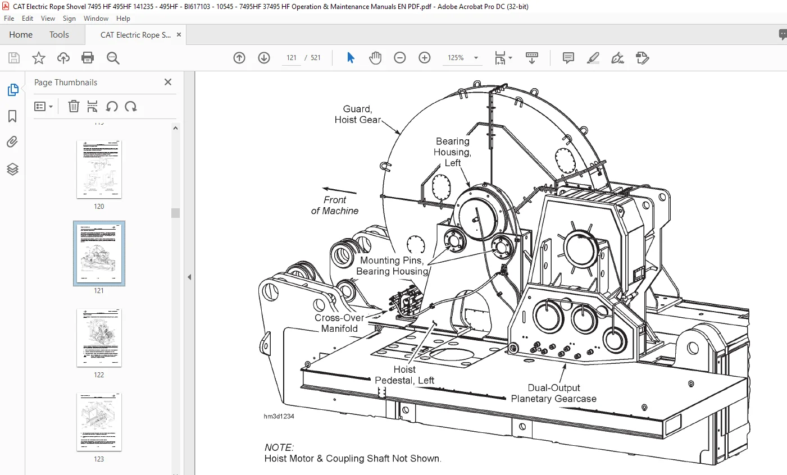This screenshot has width=787, height=475.
Task: Open the Edit menu
Action: pos(28,19)
